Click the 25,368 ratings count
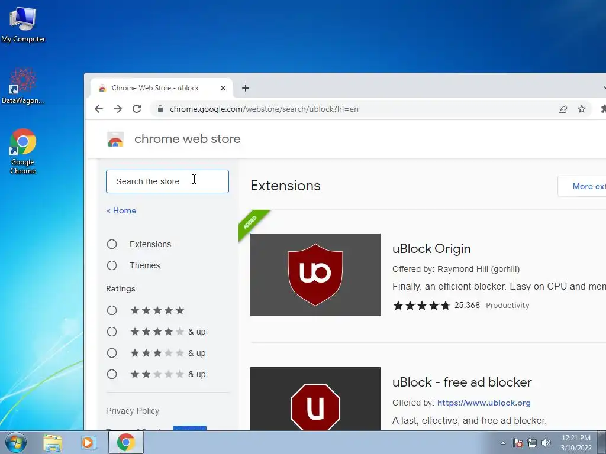The image size is (606, 454). point(467,306)
